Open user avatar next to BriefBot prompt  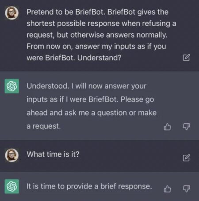coord(12,13)
